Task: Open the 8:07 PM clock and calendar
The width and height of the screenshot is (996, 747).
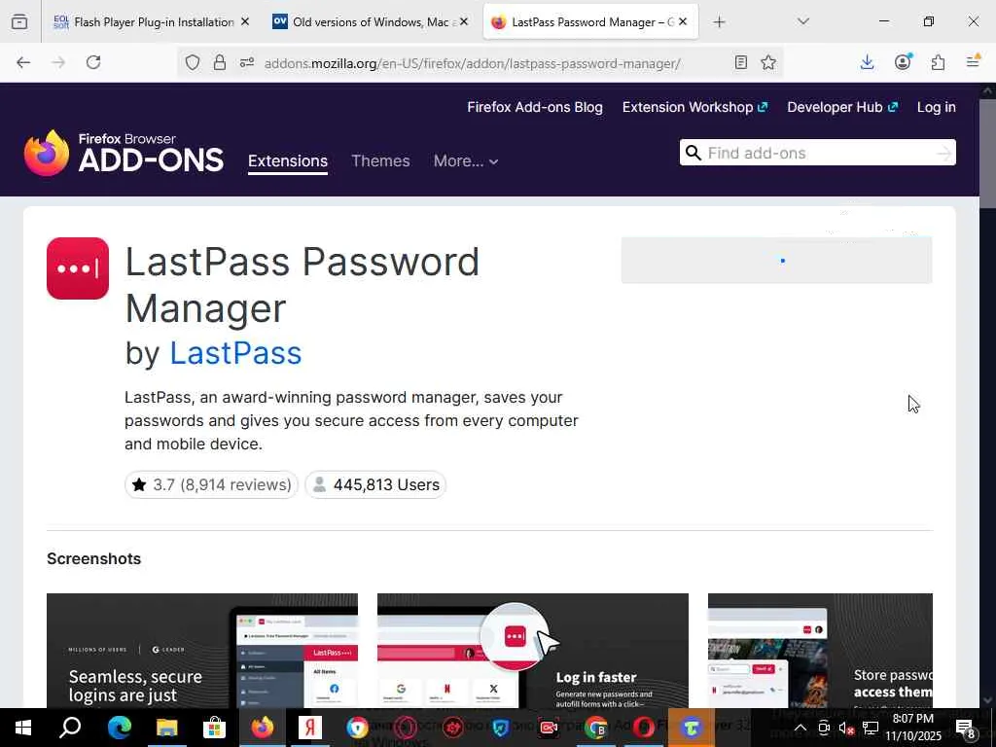Action: click(912, 728)
